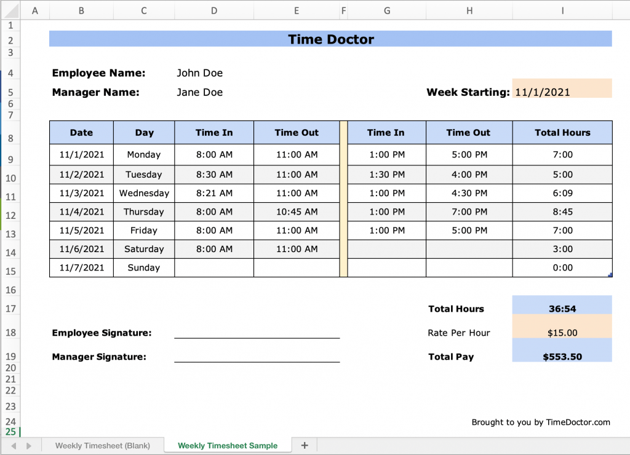Select the 11/7/2021 date cell
Screen dimensions: 630x455
coord(82,267)
